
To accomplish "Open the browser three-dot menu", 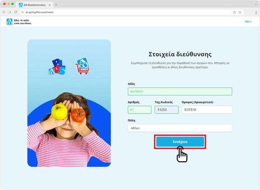I will point(256,13).
